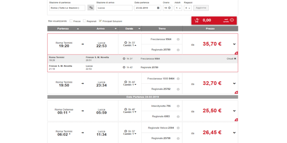Swap departure and arrival stations
Image resolution: width=287 pixels, height=143 pixels.
(91, 8)
